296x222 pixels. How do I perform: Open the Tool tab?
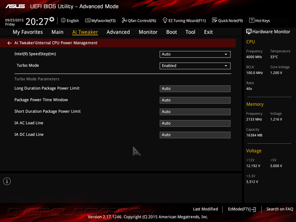[190, 32]
